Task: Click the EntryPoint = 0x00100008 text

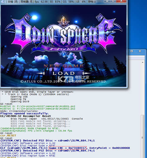Action: (110, 148)
